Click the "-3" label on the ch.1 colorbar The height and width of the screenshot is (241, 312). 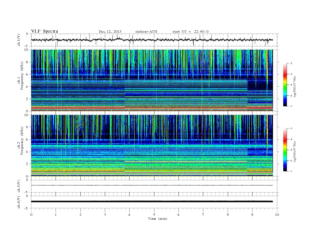pyautogui.click(x=291, y=63)
